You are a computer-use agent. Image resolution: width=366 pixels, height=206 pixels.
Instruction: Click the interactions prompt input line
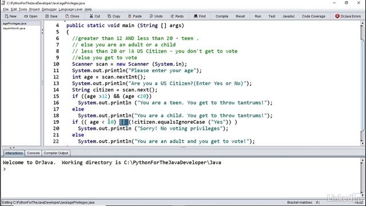[x=181, y=169]
